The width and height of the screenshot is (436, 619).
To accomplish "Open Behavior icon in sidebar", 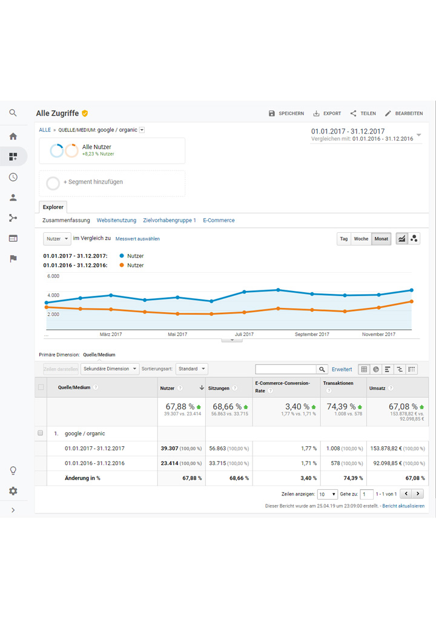I will (13, 238).
